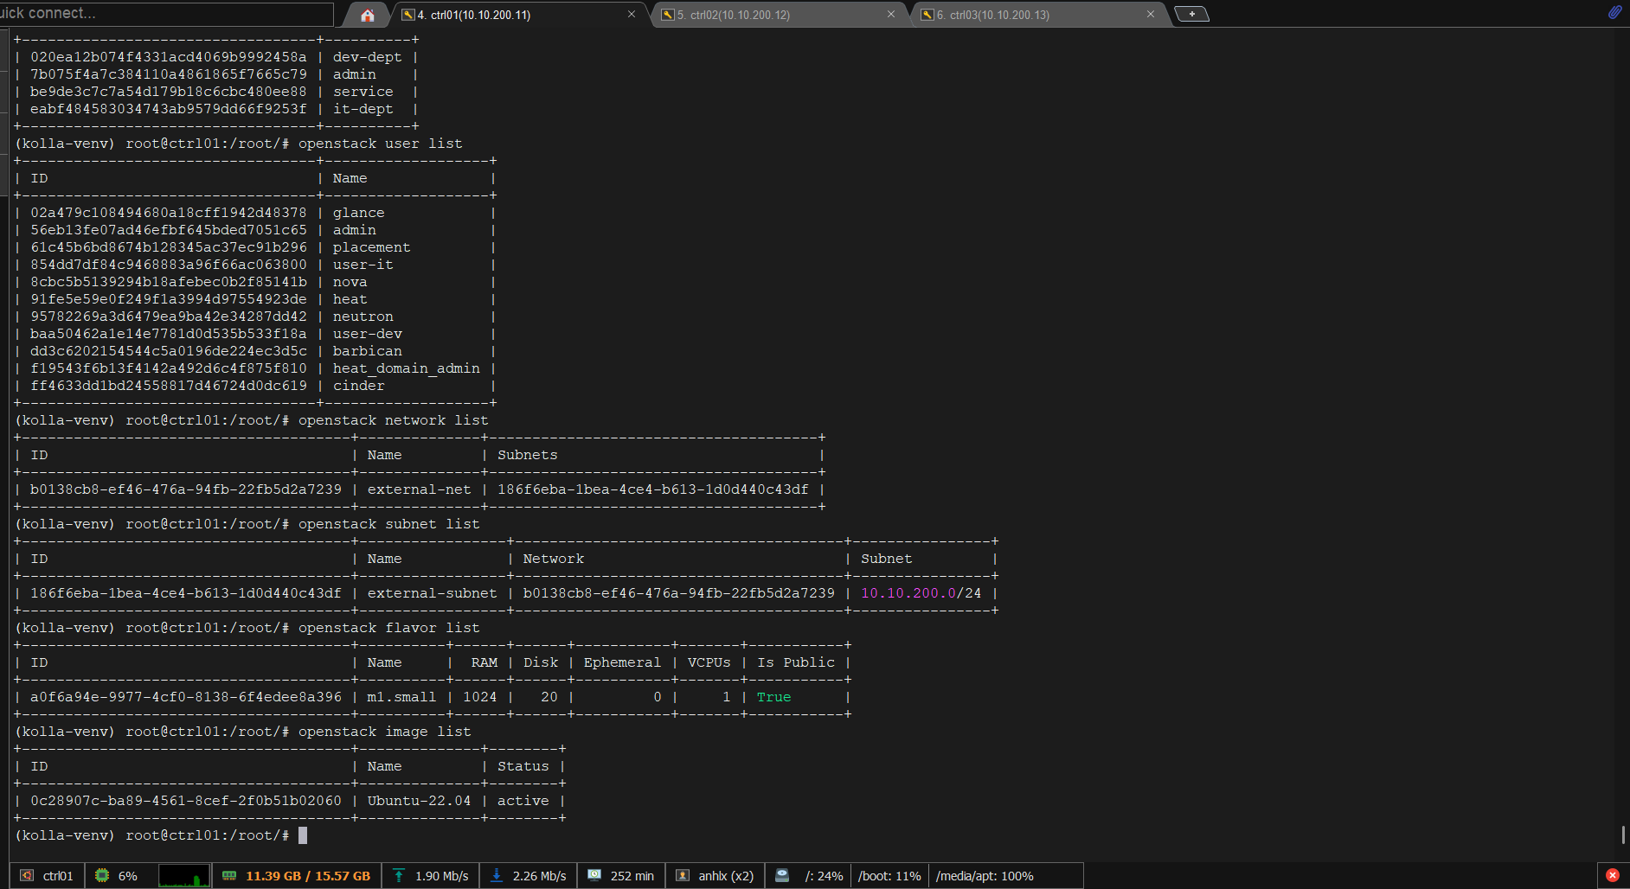Click the external-subnet name
The width and height of the screenshot is (1630, 889).
[x=433, y=593]
